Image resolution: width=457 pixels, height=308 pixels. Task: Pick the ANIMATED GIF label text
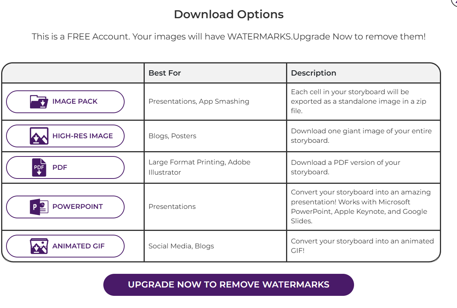78,246
